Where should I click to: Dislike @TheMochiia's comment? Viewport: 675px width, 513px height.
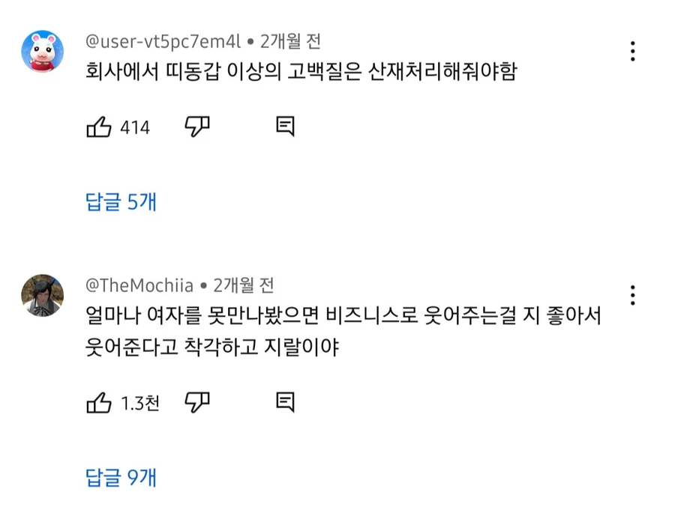click(x=196, y=402)
